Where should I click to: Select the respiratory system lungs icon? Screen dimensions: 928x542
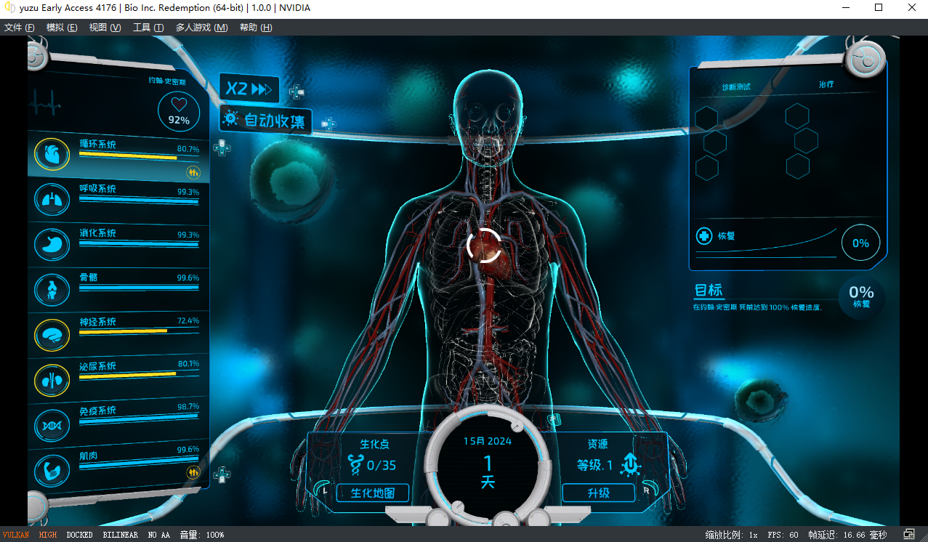point(52,199)
